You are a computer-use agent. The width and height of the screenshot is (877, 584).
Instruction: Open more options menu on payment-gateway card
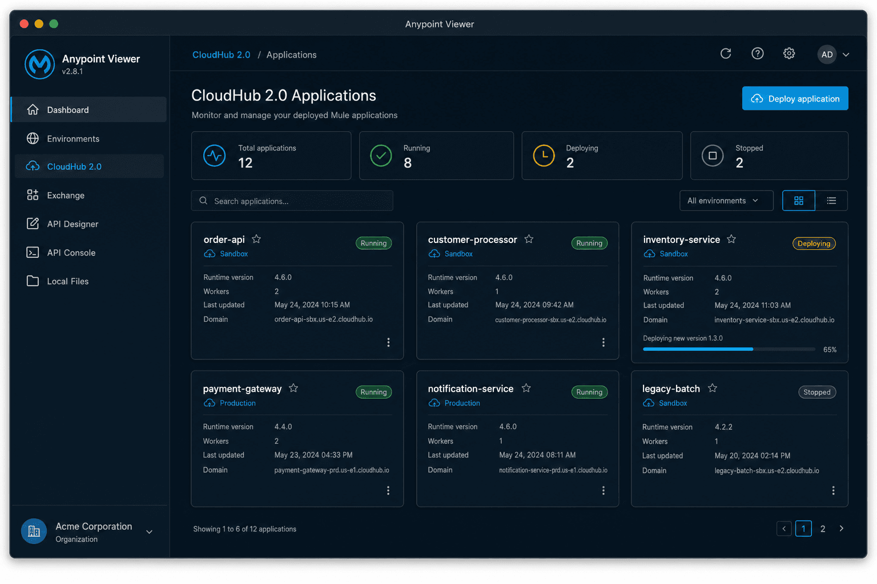[388, 490]
